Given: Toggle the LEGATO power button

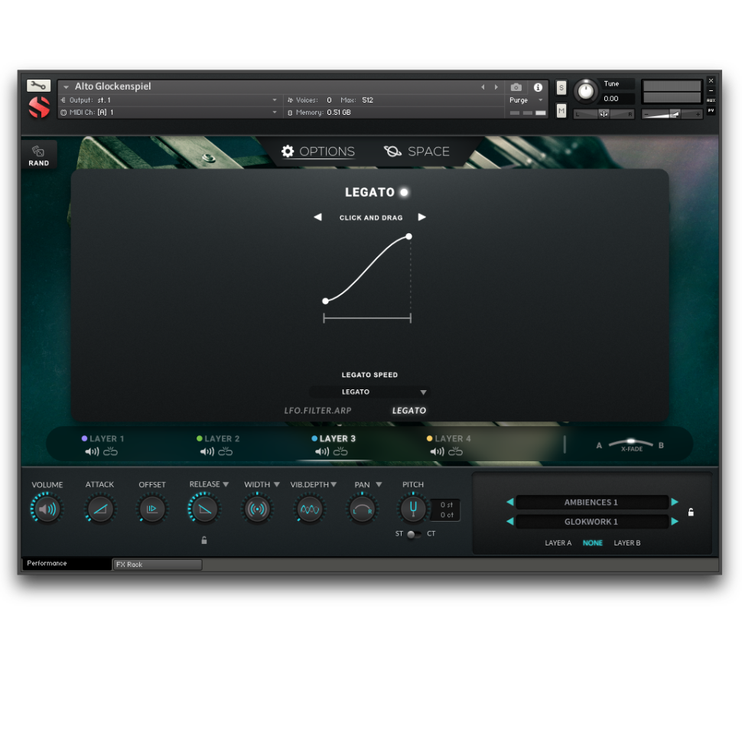Looking at the screenshot, I should (x=403, y=192).
